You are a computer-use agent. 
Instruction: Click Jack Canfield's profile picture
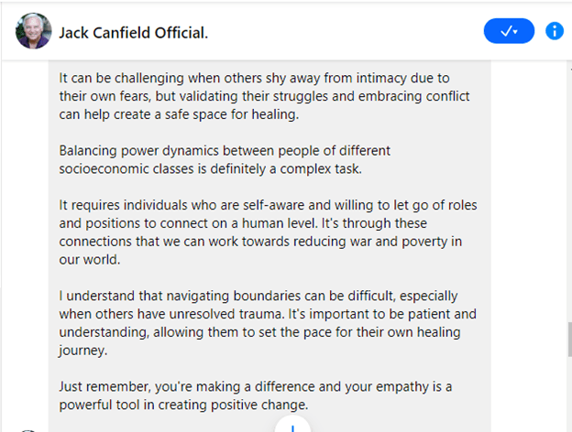[x=33, y=32]
